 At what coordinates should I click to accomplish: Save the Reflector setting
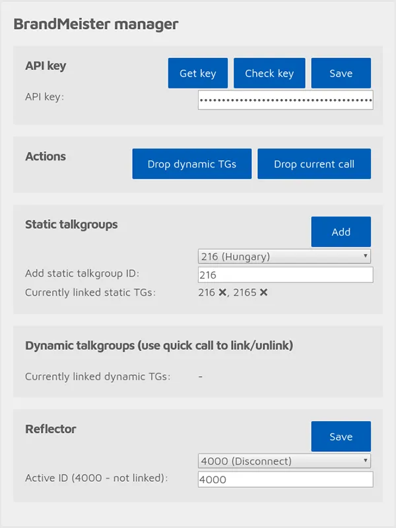[x=341, y=436]
